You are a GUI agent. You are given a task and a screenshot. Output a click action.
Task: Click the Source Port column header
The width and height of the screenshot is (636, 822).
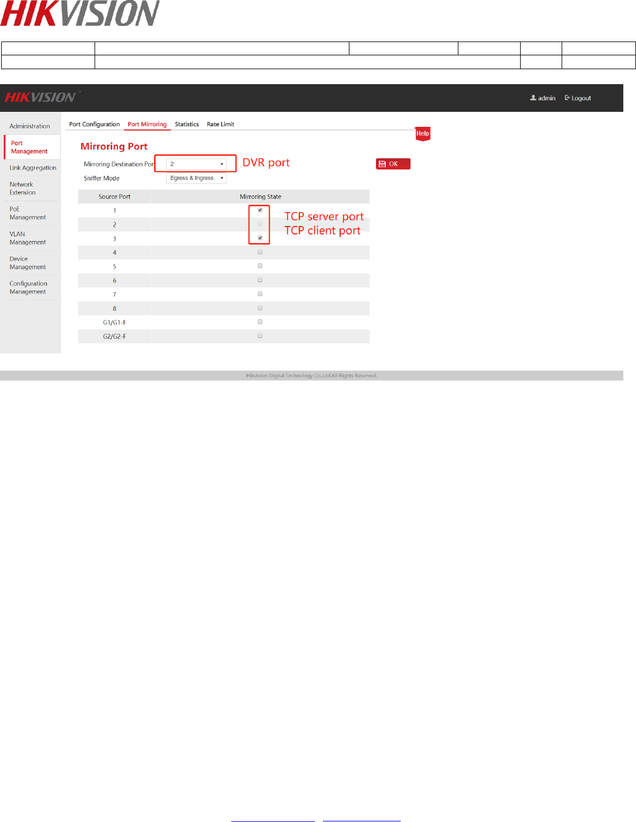click(x=114, y=197)
